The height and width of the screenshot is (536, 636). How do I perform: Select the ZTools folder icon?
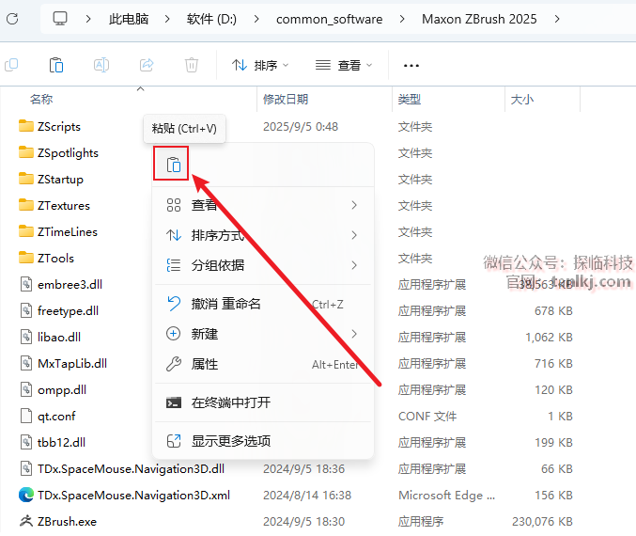26,258
